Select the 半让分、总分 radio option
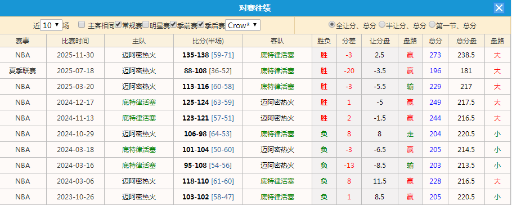The image size is (512, 205). [382, 24]
